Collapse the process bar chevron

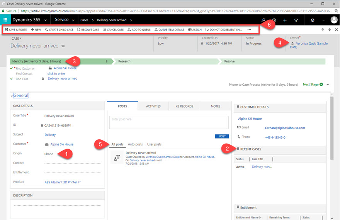tap(328, 85)
